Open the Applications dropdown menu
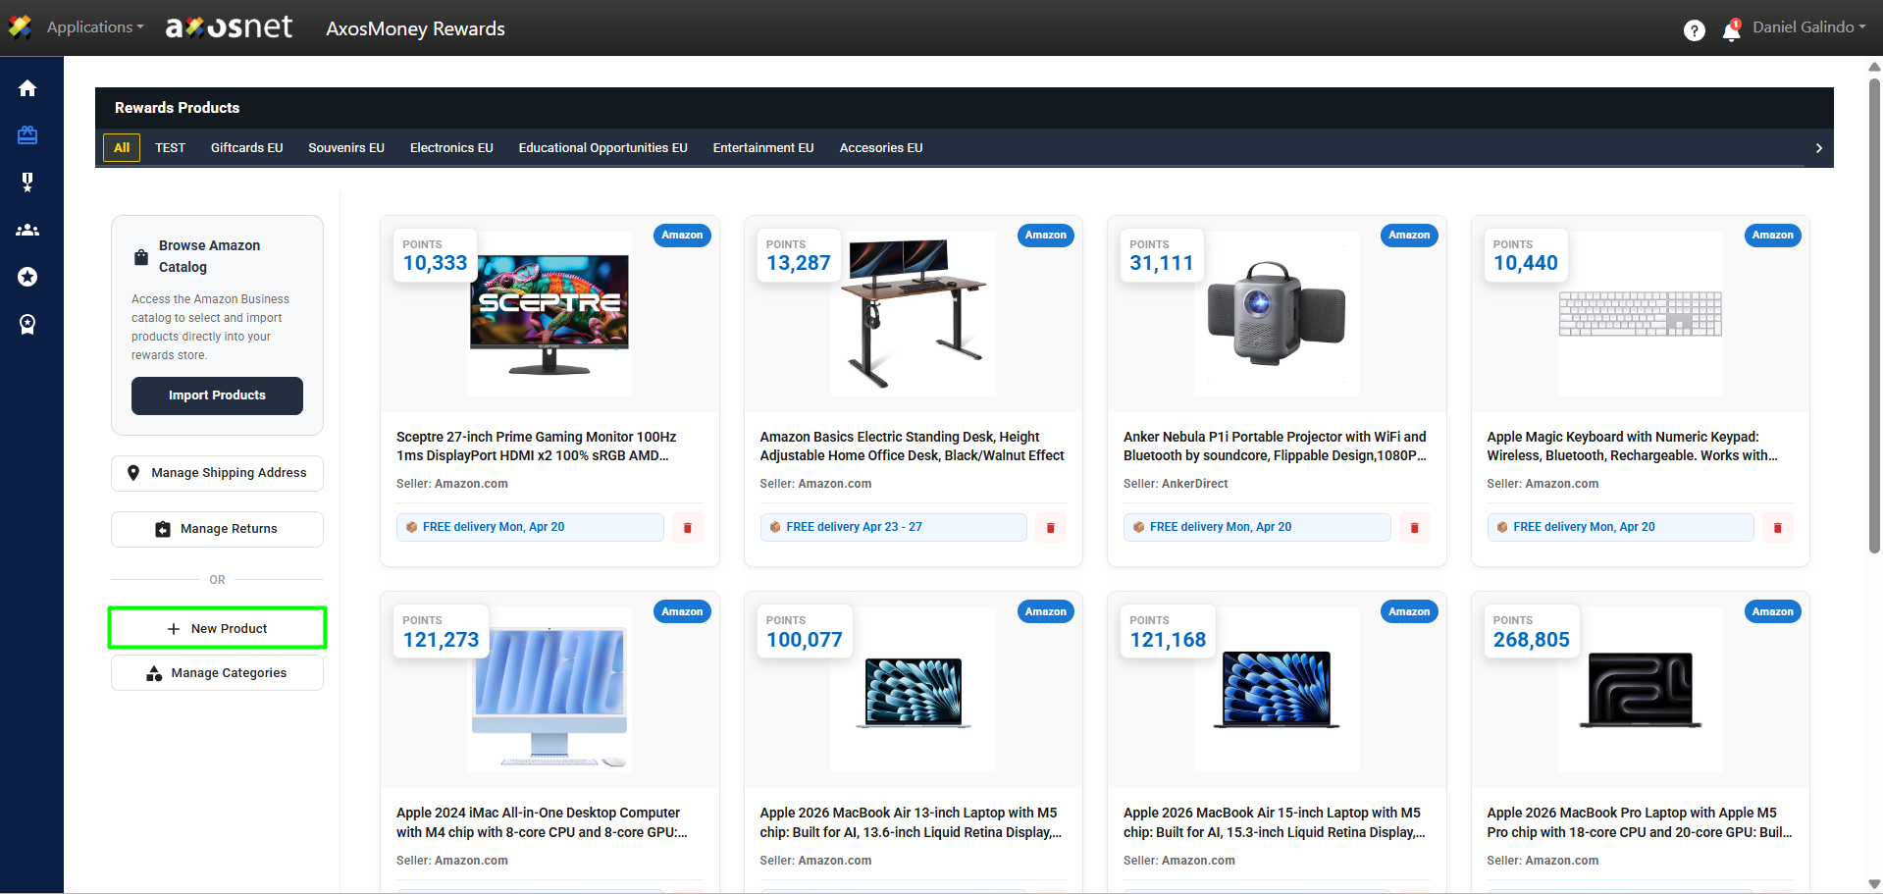 pyautogui.click(x=94, y=27)
